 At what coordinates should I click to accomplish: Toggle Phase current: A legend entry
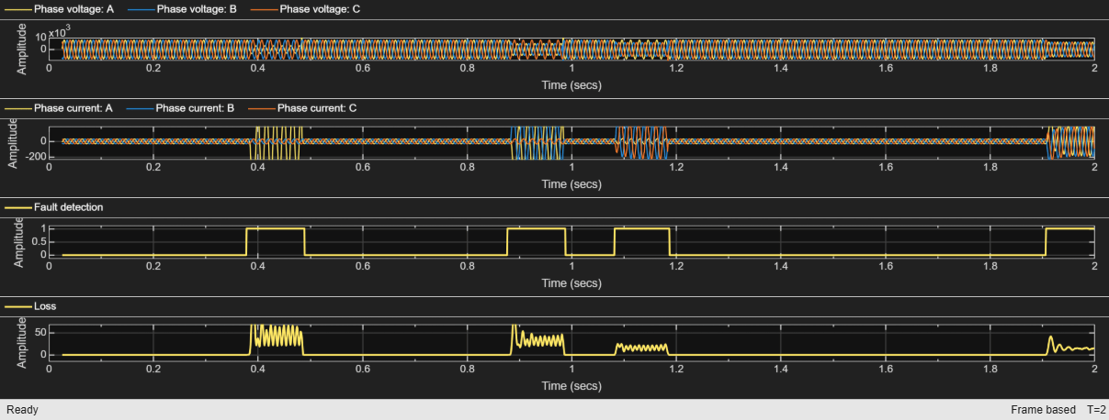58,108
